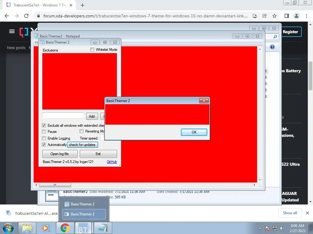Open the New posts tab

click(x=16, y=48)
